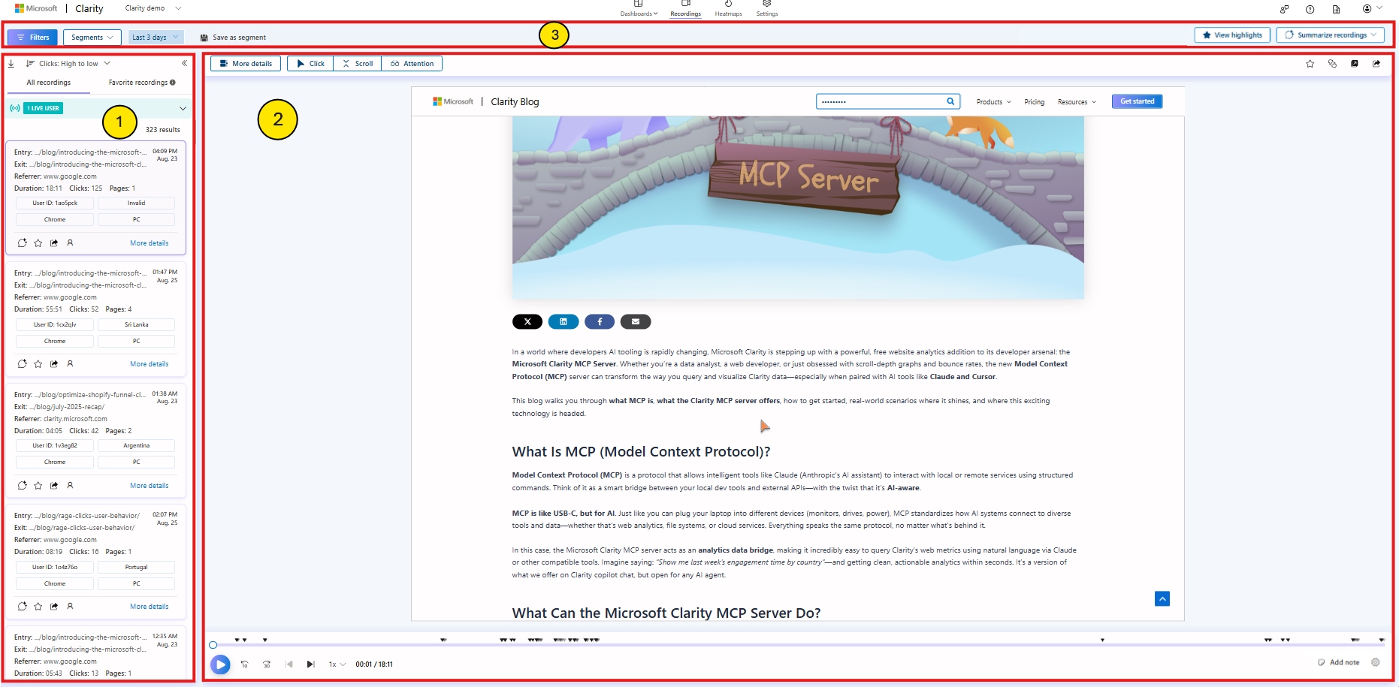View user of the 01:38 AM recording
The width and height of the screenshot is (1399, 687).
(x=70, y=485)
